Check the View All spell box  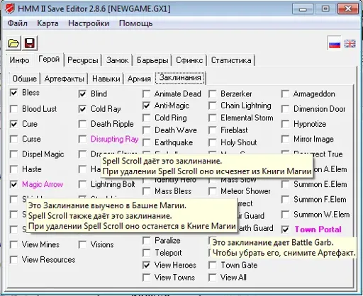[x=213, y=278]
